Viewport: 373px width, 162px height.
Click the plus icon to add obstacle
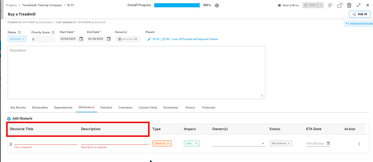9,119
